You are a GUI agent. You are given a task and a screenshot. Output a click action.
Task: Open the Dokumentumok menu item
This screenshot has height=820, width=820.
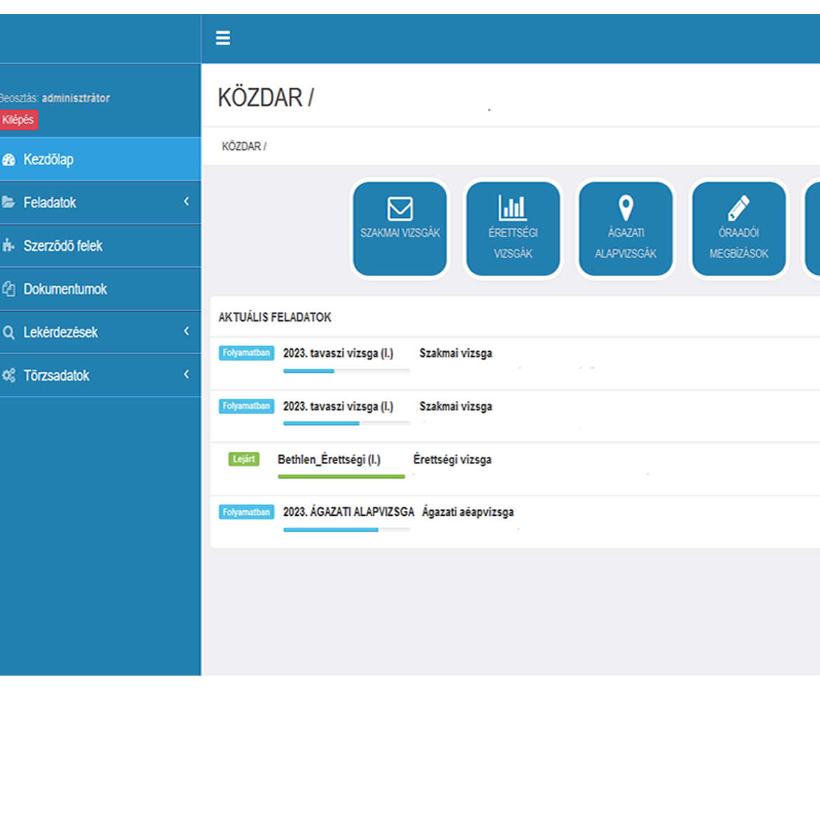tap(65, 289)
